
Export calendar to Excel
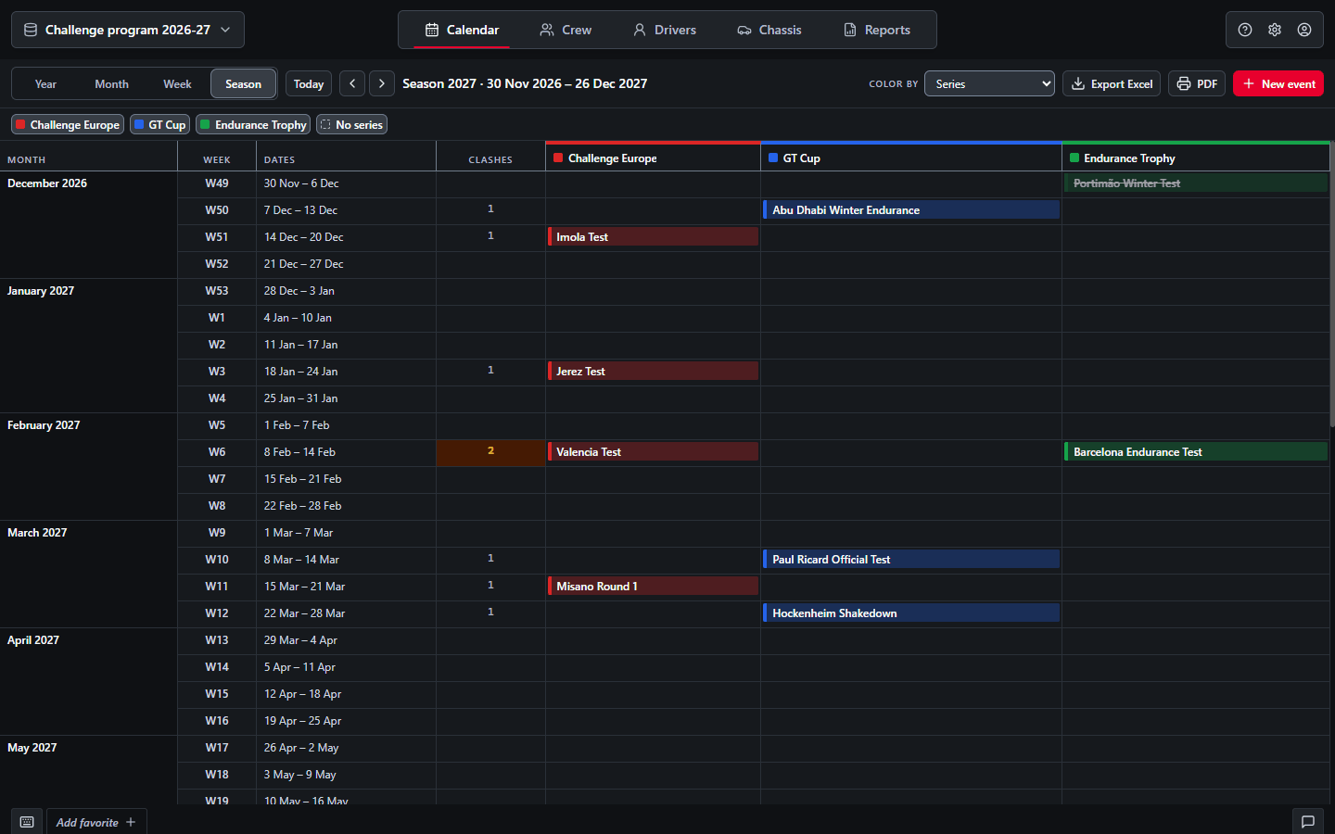[x=1112, y=83]
